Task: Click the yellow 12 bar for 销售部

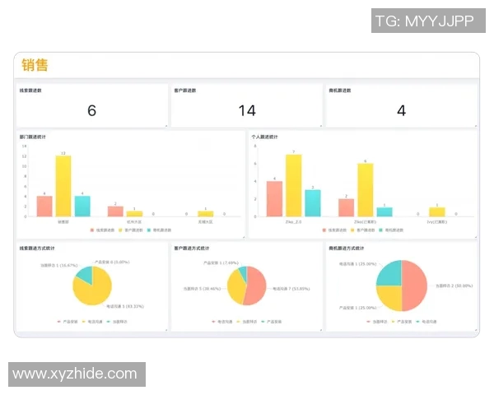Action: point(63,185)
